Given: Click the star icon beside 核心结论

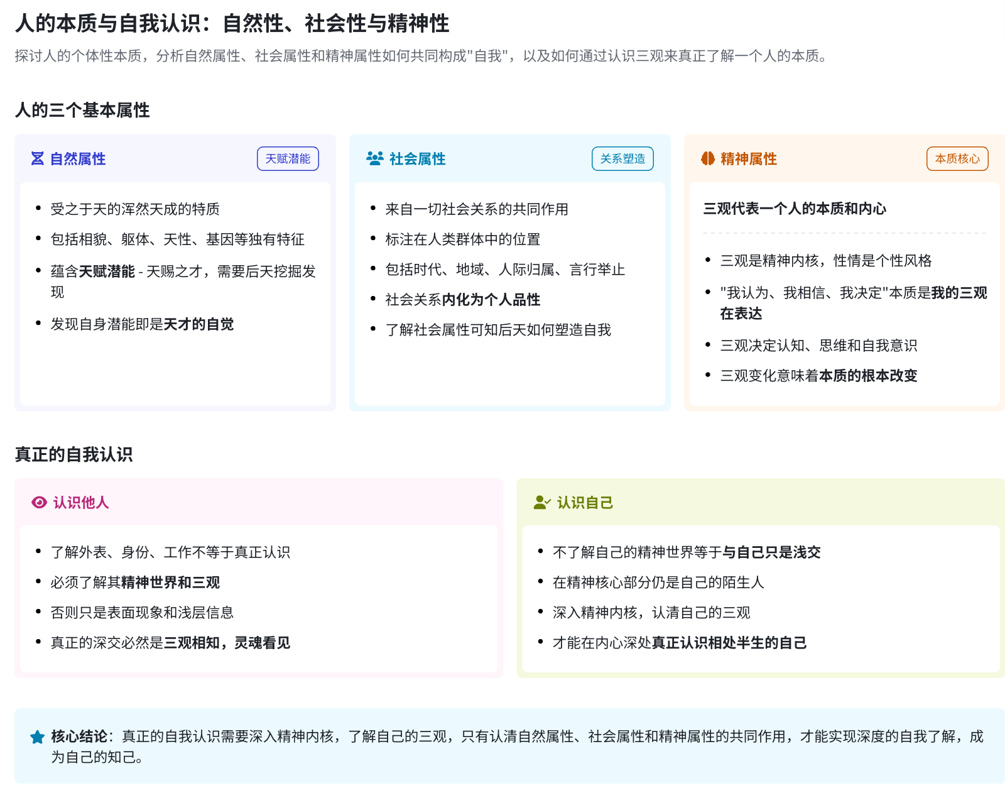Looking at the screenshot, I should pos(38,737).
